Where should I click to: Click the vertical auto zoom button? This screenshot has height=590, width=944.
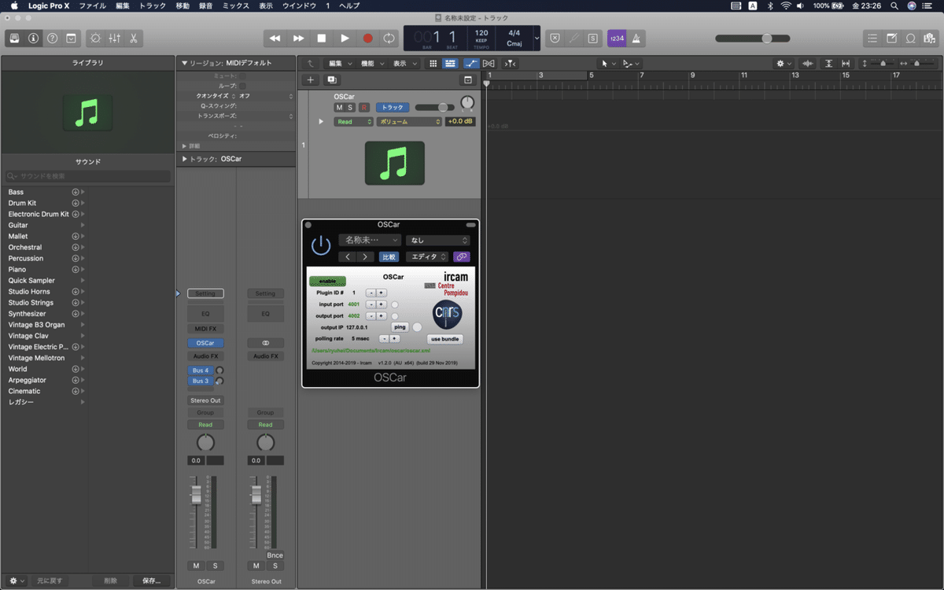[828, 64]
